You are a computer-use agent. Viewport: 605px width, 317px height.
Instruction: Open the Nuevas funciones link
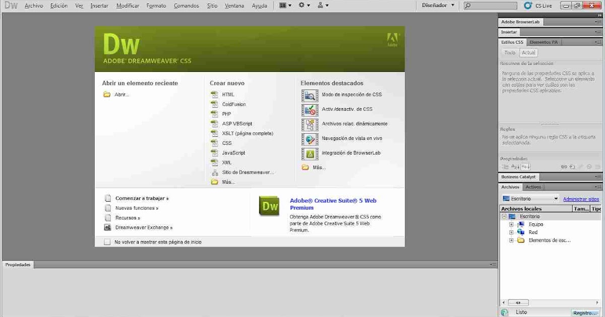point(137,208)
